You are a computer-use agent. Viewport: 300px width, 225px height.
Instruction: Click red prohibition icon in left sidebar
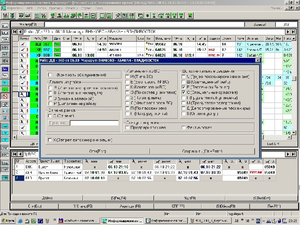click(x=5, y=96)
